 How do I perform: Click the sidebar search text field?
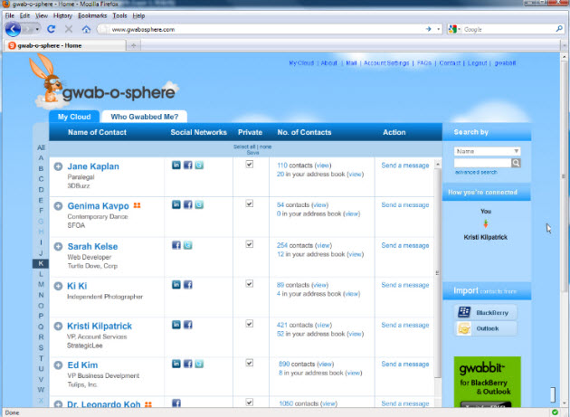[x=483, y=163]
